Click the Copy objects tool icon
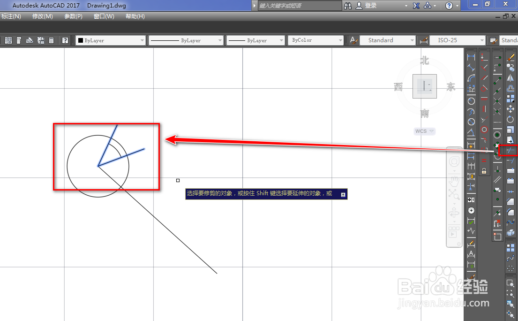Image resolution: width=518 pixels, height=321 pixels. click(x=510, y=68)
